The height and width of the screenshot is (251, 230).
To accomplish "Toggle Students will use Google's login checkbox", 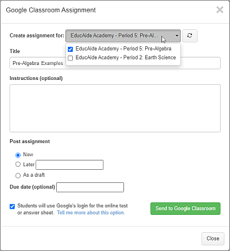I will (12, 206).
